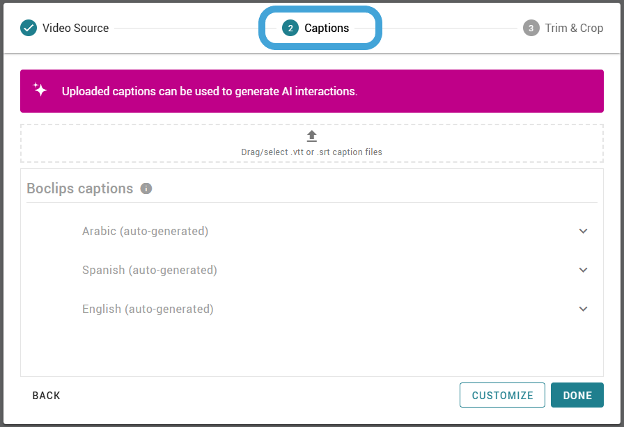The width and height of the screenshot is (624, 427).
Task: Click the CUSTOMIZE button
Action: click(502, 395)
